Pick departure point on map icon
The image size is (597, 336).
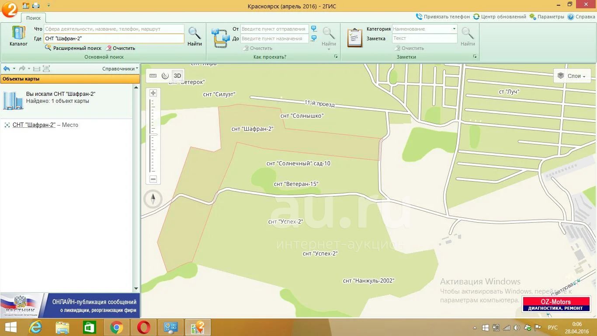pos(314,29)
